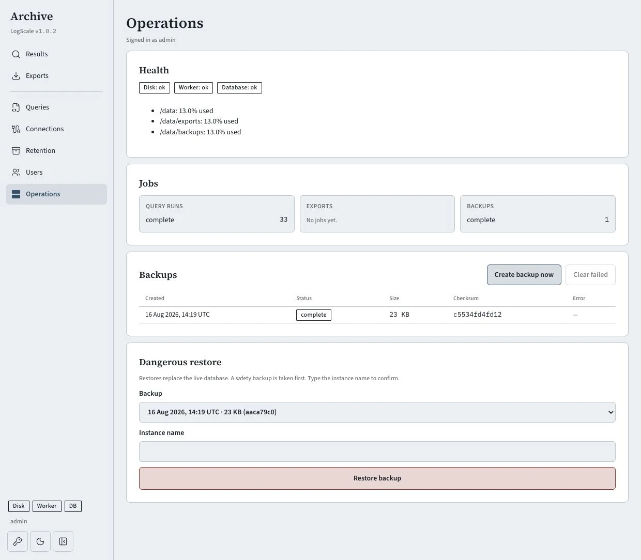Image resolution: width=641 pixels, height=560 pixels.
Task: Click the 23 KB size cell
Action: click(x=399, y=315)
